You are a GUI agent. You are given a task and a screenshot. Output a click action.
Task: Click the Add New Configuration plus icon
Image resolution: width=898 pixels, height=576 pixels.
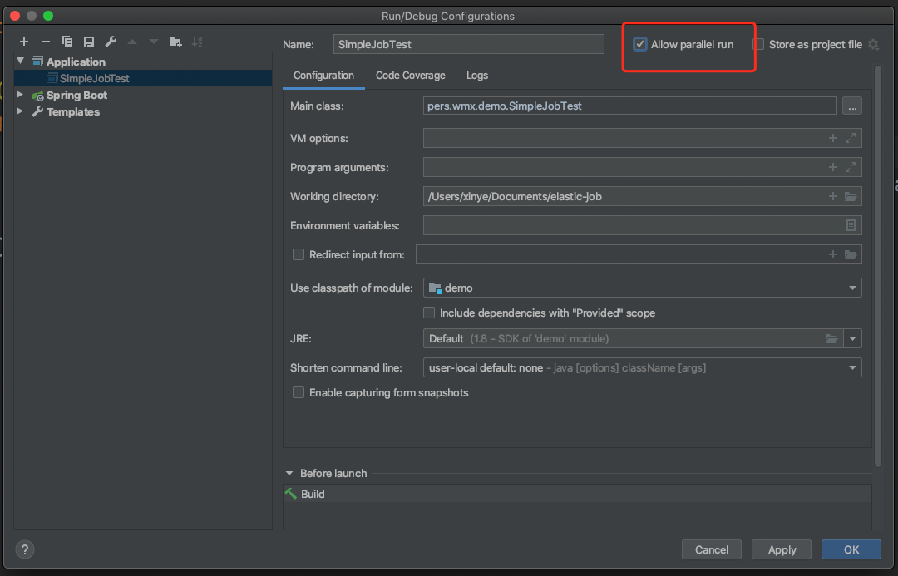click(x=24, y=42)
